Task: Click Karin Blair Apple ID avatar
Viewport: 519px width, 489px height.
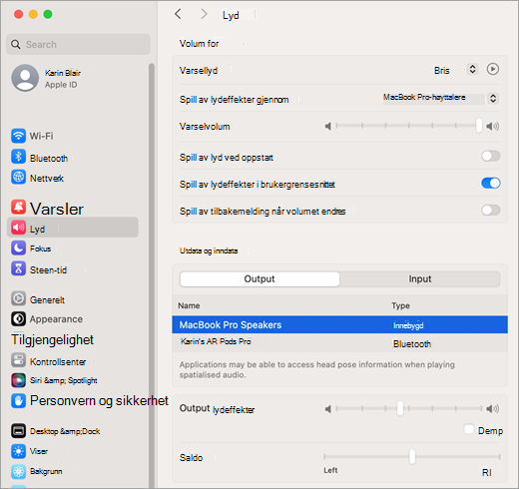Action: (x=25, y=78)
